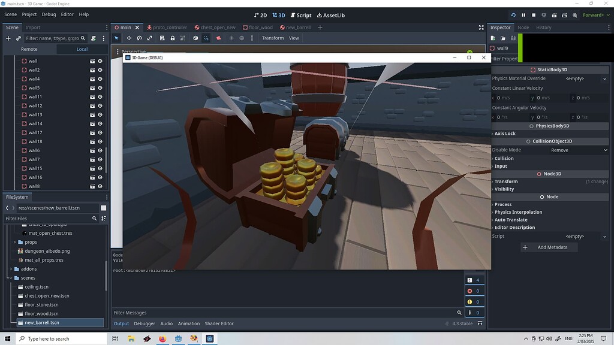614x345 pixels.
Task: Enable snapping with the magnet snap icon
Action: pos(206,38)
